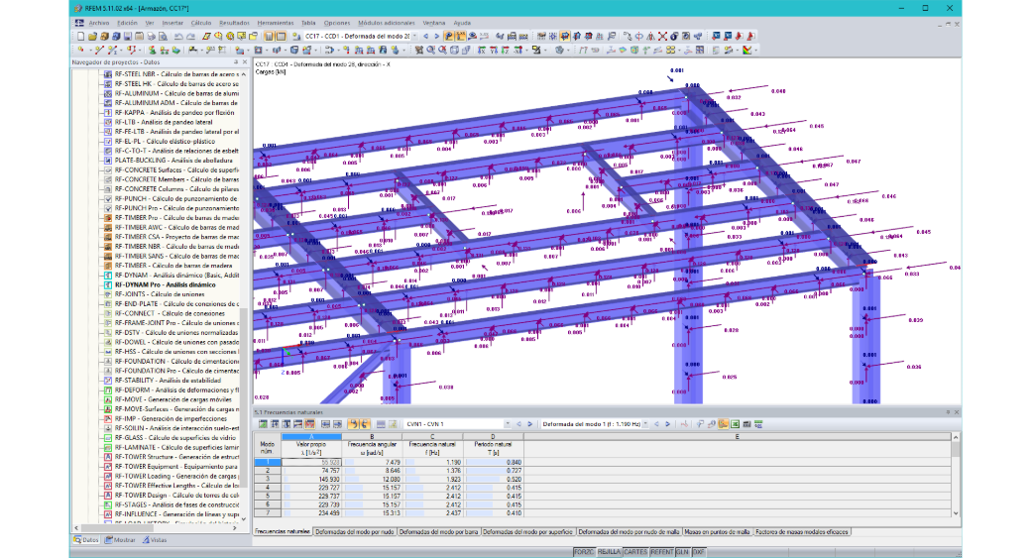Click the table scroll down arrow
1031x558 pixels.
coord(956,513)
